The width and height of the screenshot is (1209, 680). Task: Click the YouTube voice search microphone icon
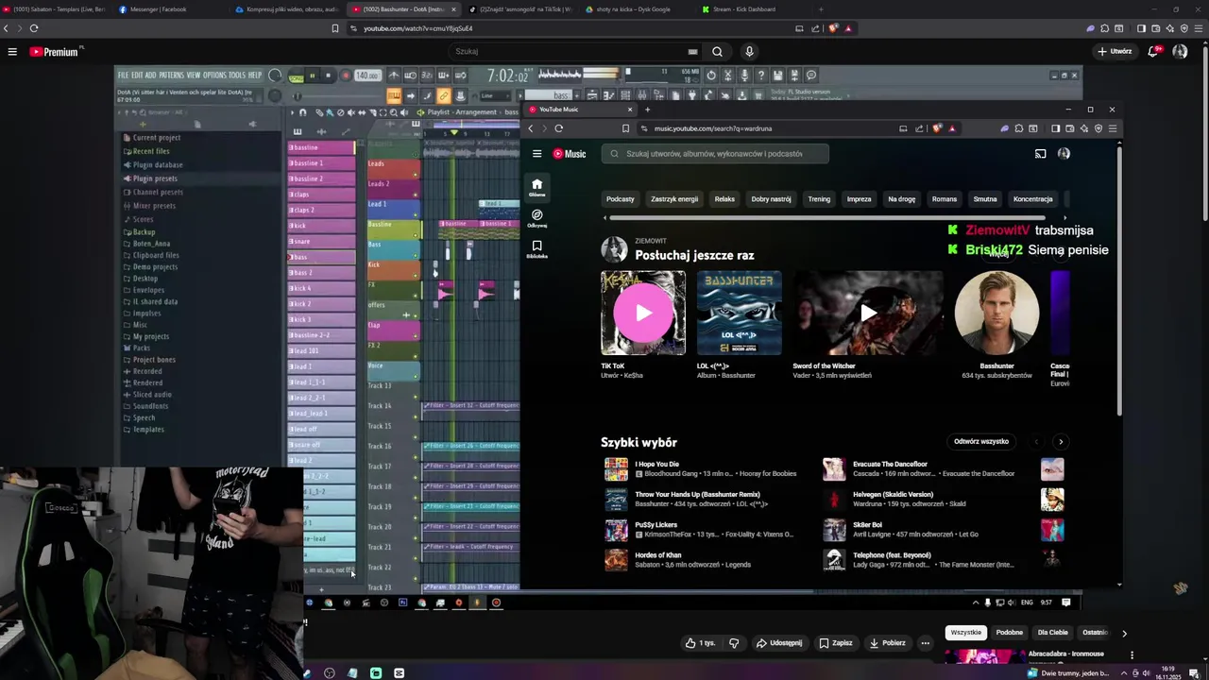(749, 52)
